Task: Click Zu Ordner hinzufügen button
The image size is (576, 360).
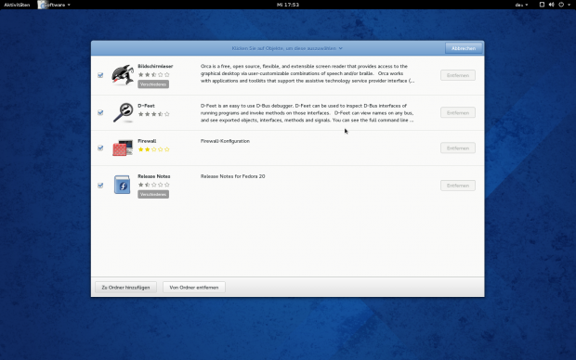Action: [125, 288]
